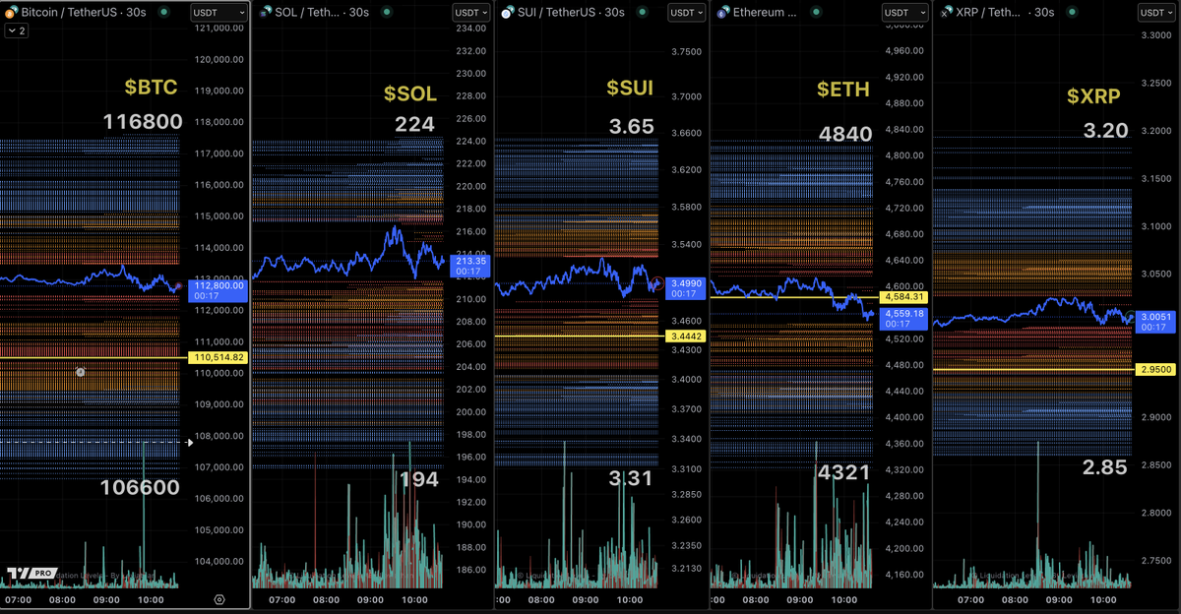Click ETH current price label 4,559.18
The height and width of the screenshot is (614, 1181).
pos(904,318)
